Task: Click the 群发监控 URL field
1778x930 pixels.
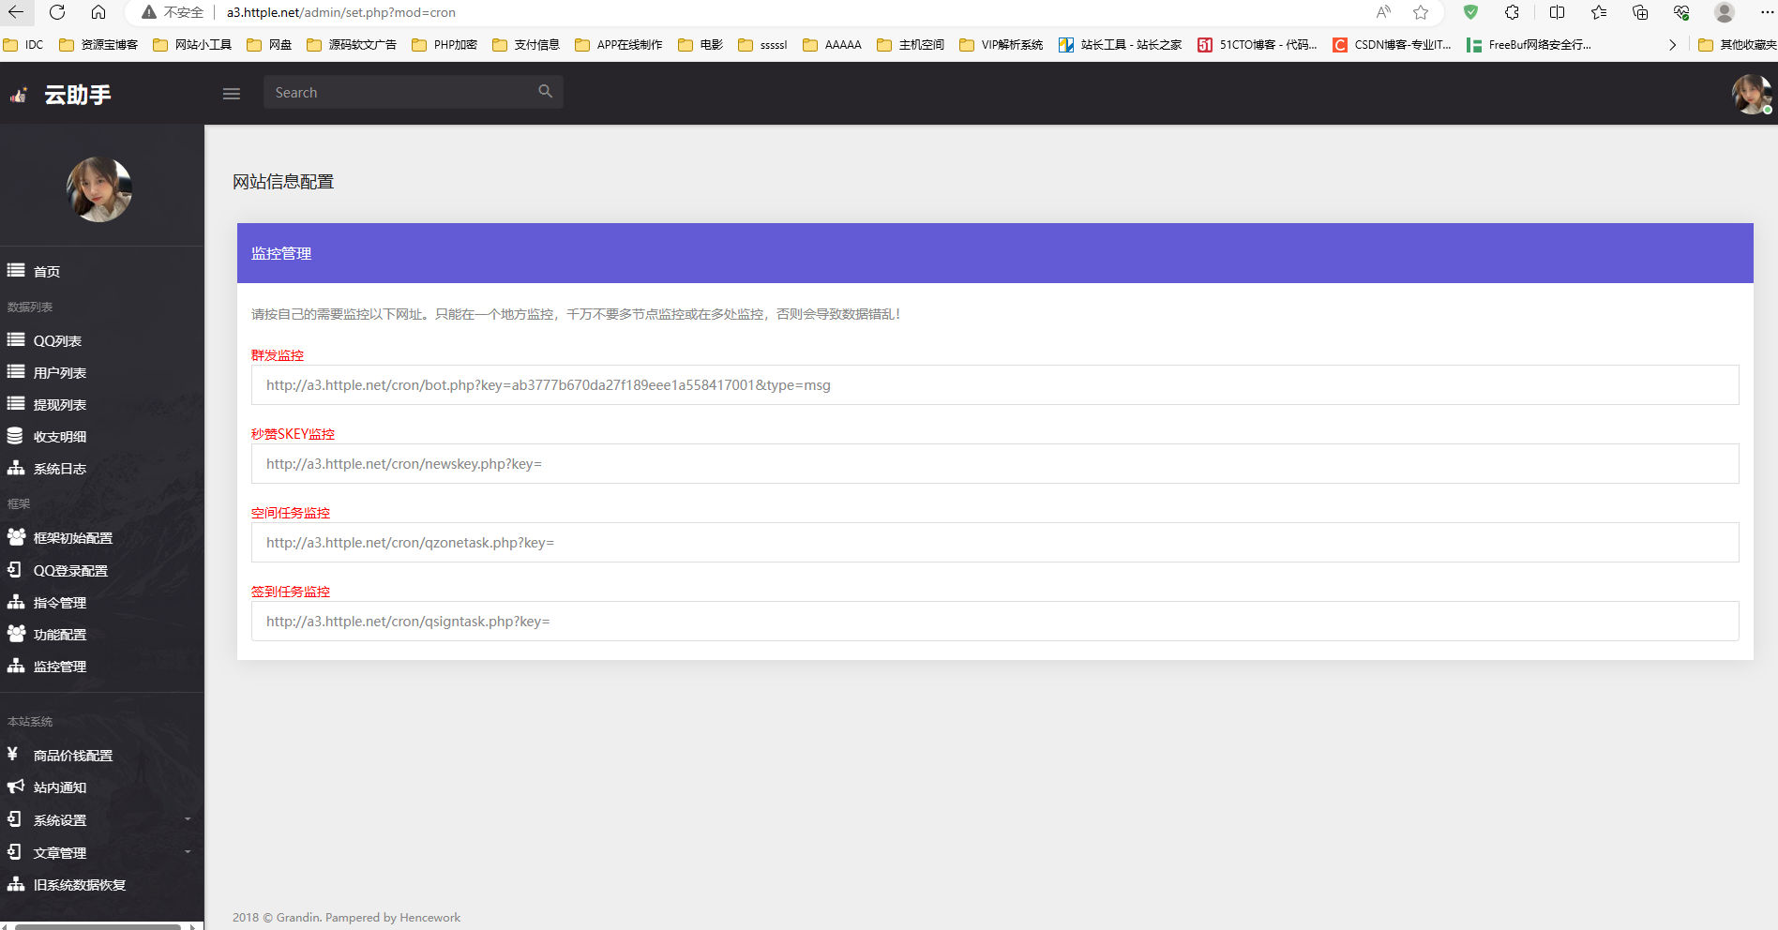Action: tap(995, 385)
